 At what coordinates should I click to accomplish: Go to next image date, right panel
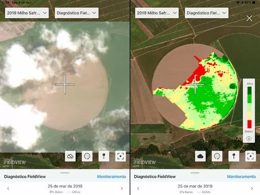tap(252, 188)
